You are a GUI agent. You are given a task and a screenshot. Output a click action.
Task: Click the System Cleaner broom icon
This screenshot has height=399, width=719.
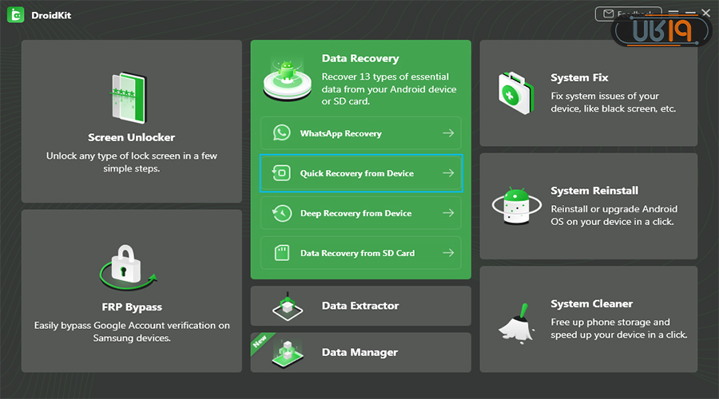click(x=515, y=319)
